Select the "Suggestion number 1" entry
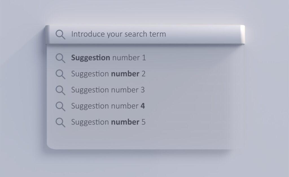This screenshot has height=177, width=289. [x=108, y=58]
